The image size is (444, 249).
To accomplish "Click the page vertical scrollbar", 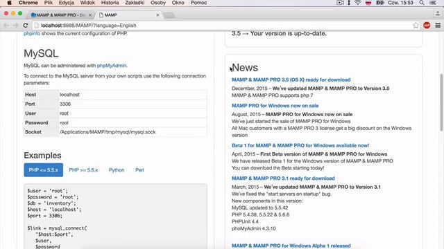I will pyautogui.click(x=441, y=102).
